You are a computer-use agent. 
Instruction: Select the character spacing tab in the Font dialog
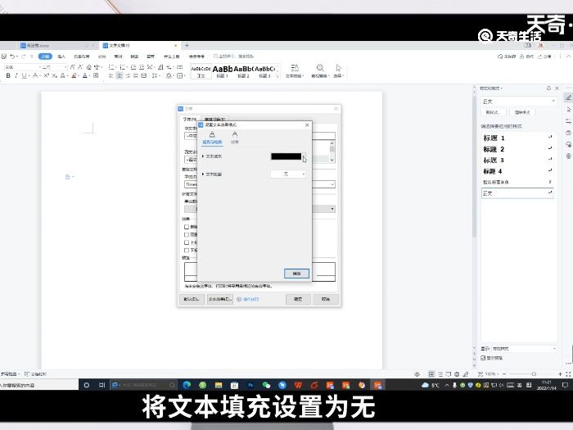(214, 120)
